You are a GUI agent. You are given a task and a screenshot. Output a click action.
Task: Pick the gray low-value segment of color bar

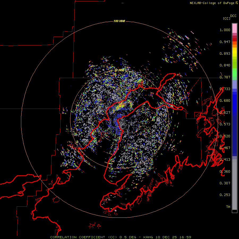(x=234, y=185)
